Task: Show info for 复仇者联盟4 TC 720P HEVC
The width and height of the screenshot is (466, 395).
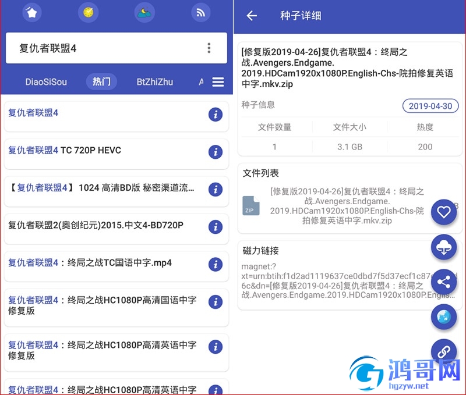Action: coord(216,152)
